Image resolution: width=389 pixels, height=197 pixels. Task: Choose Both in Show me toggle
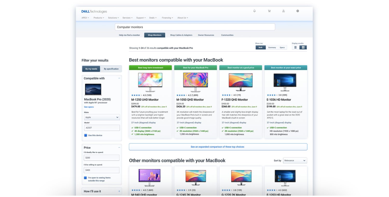(260, 47)
